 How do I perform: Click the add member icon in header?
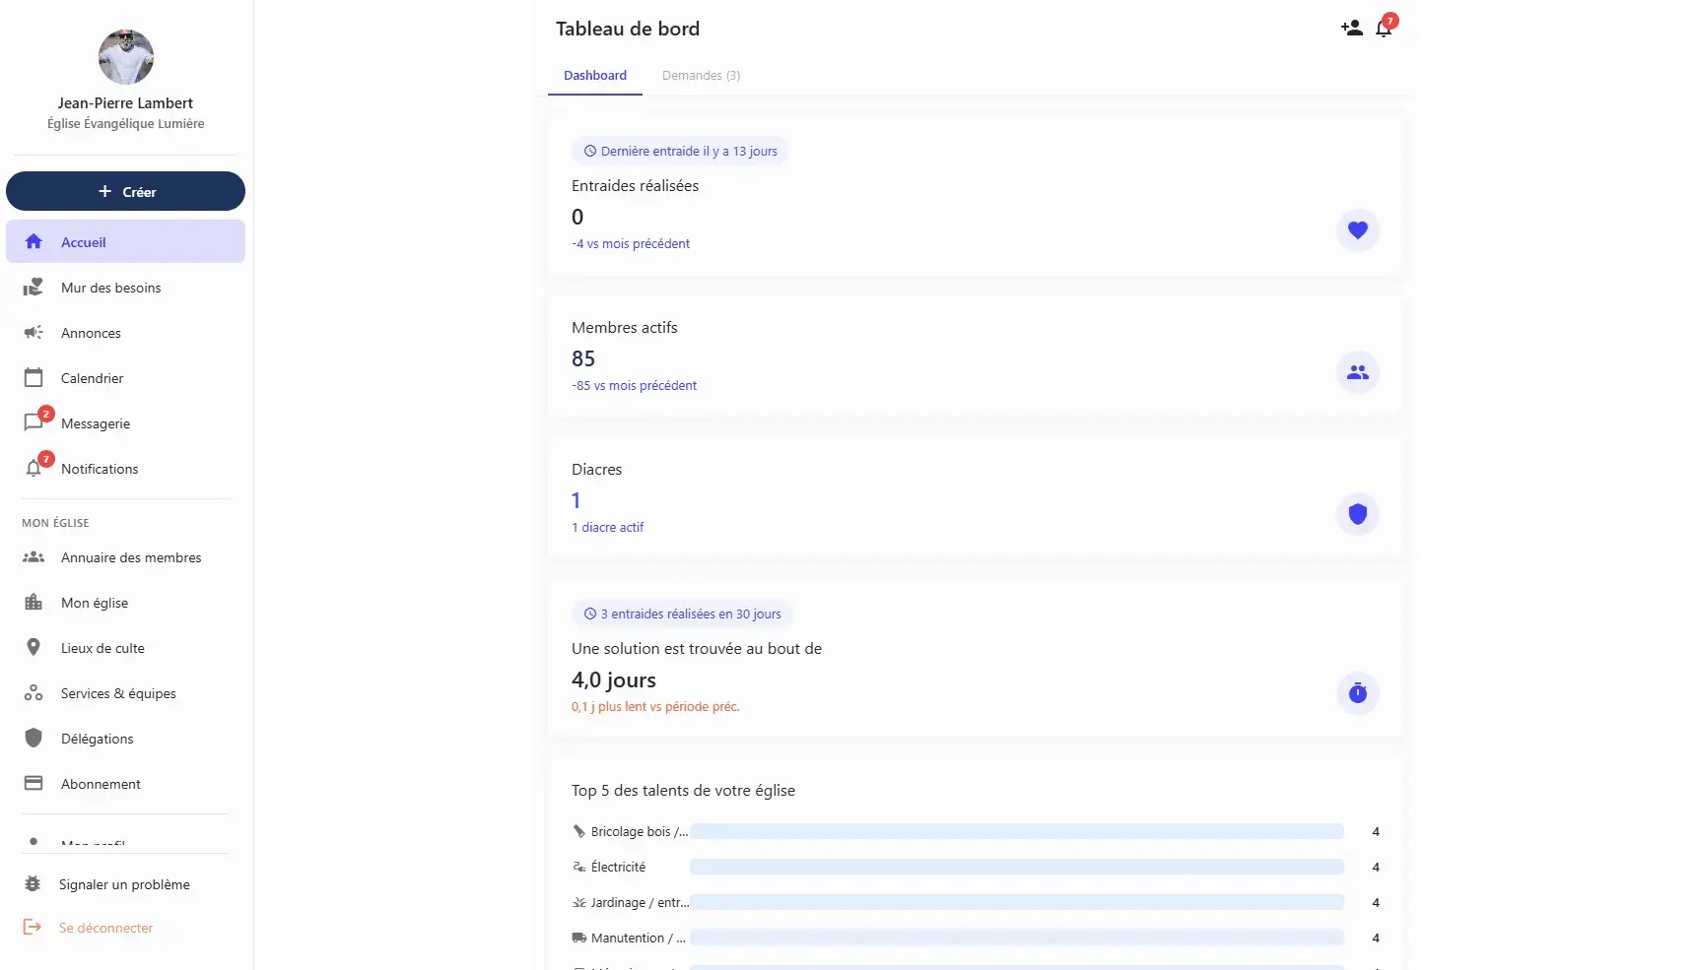click(x=1351, y=29)
